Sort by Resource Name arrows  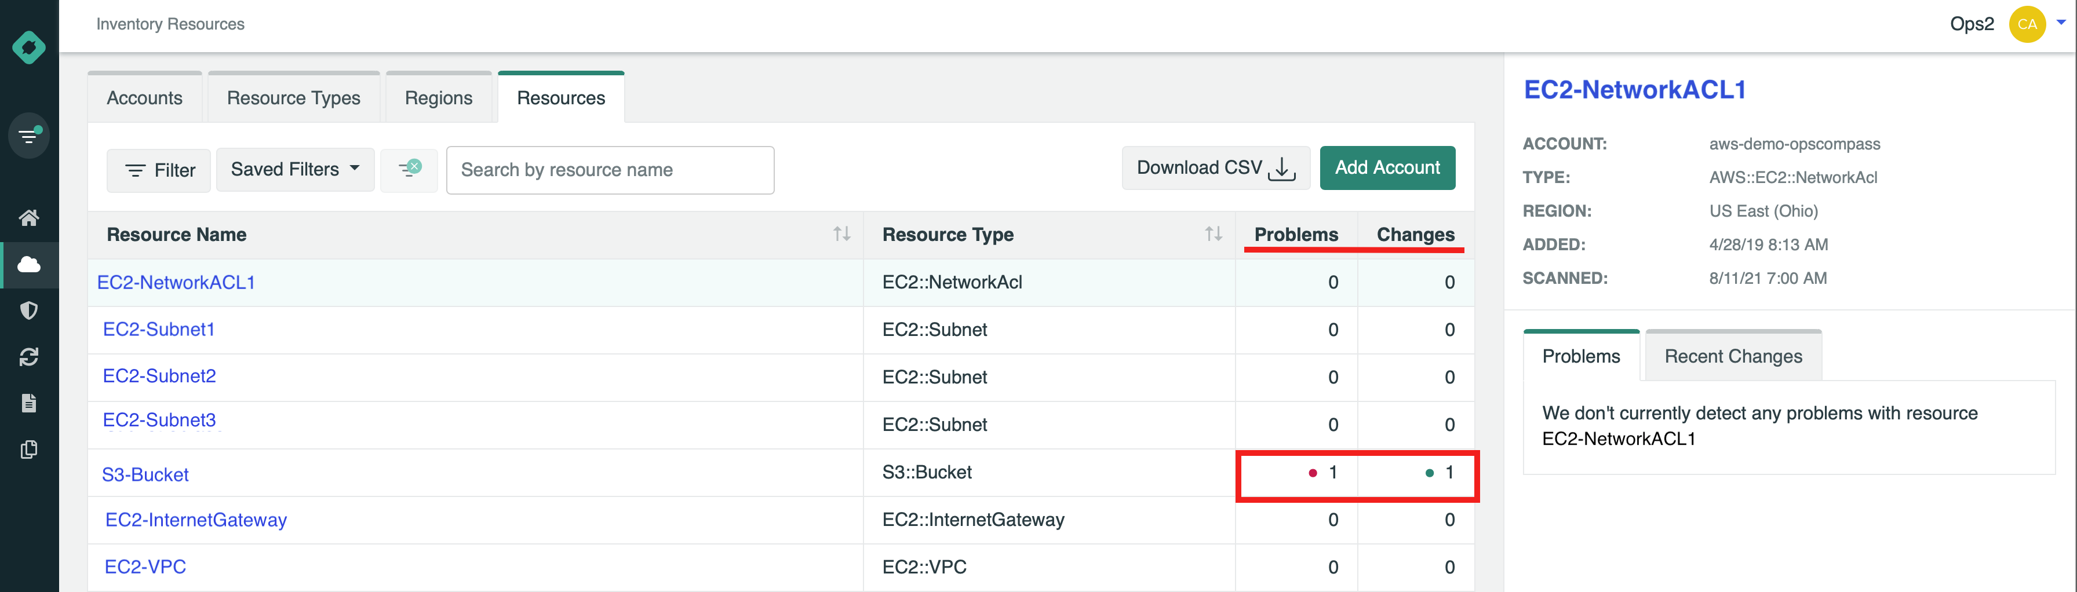click(x=842, y=235)
